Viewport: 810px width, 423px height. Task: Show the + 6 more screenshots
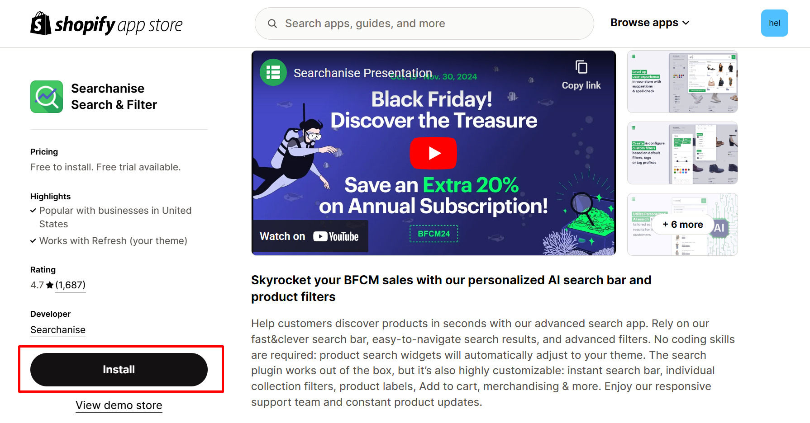pyautogui.click(x=682, y=225)
